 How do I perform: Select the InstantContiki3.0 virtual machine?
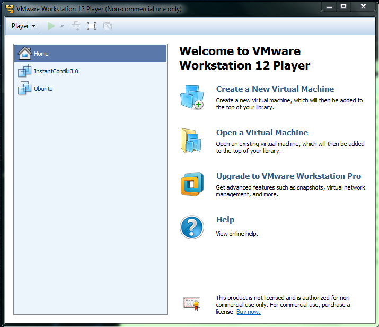[91, 71]
